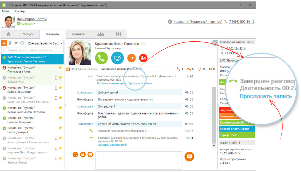Image resolution: width=301 pixels, height=172 pixels.
Task: Click Прослушать запись link
Action: 140,83
